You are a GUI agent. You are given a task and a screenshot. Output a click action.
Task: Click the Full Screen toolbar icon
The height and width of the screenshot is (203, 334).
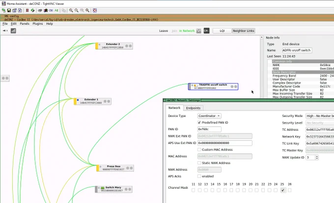[95, 10]
